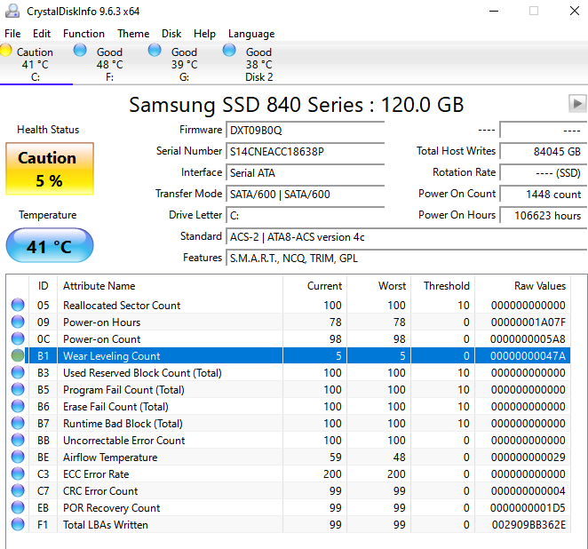
Task: Open the Disk menu
Action: point(171,34)
